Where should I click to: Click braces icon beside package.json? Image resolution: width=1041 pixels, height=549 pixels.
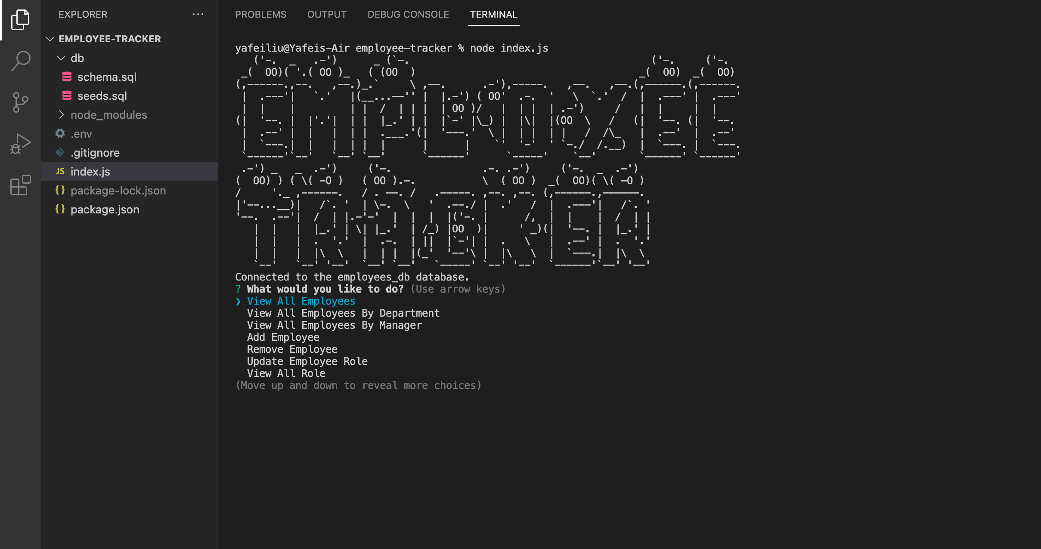(x=60, y=209)
